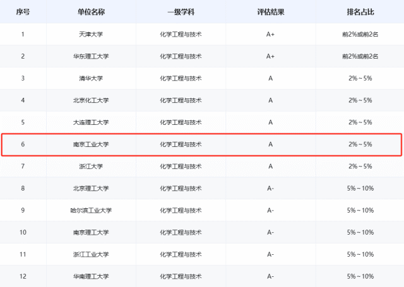Select the 浙江大学 cell
Image resolution: width=404 pixels, height=287 pixels.
91,167
